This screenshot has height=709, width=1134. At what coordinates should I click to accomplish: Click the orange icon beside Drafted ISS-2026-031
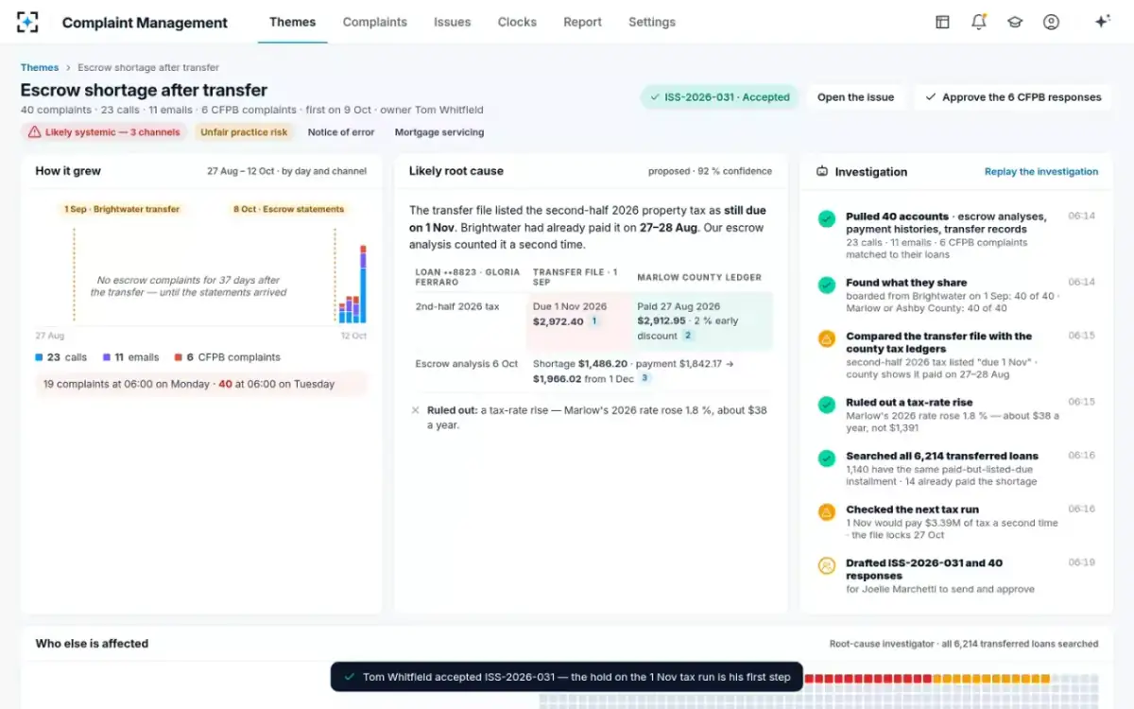827,565
